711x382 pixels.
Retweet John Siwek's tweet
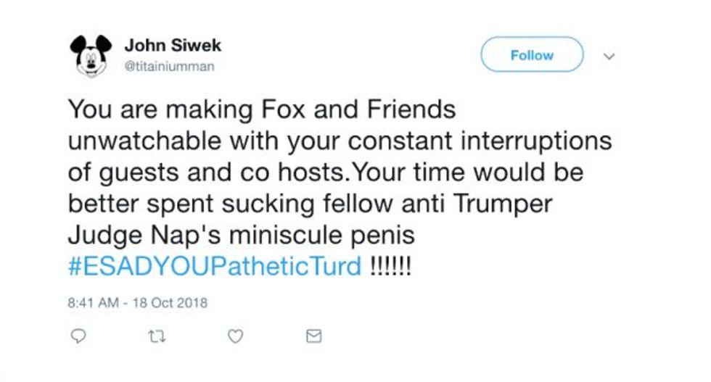tap(157, 336)
